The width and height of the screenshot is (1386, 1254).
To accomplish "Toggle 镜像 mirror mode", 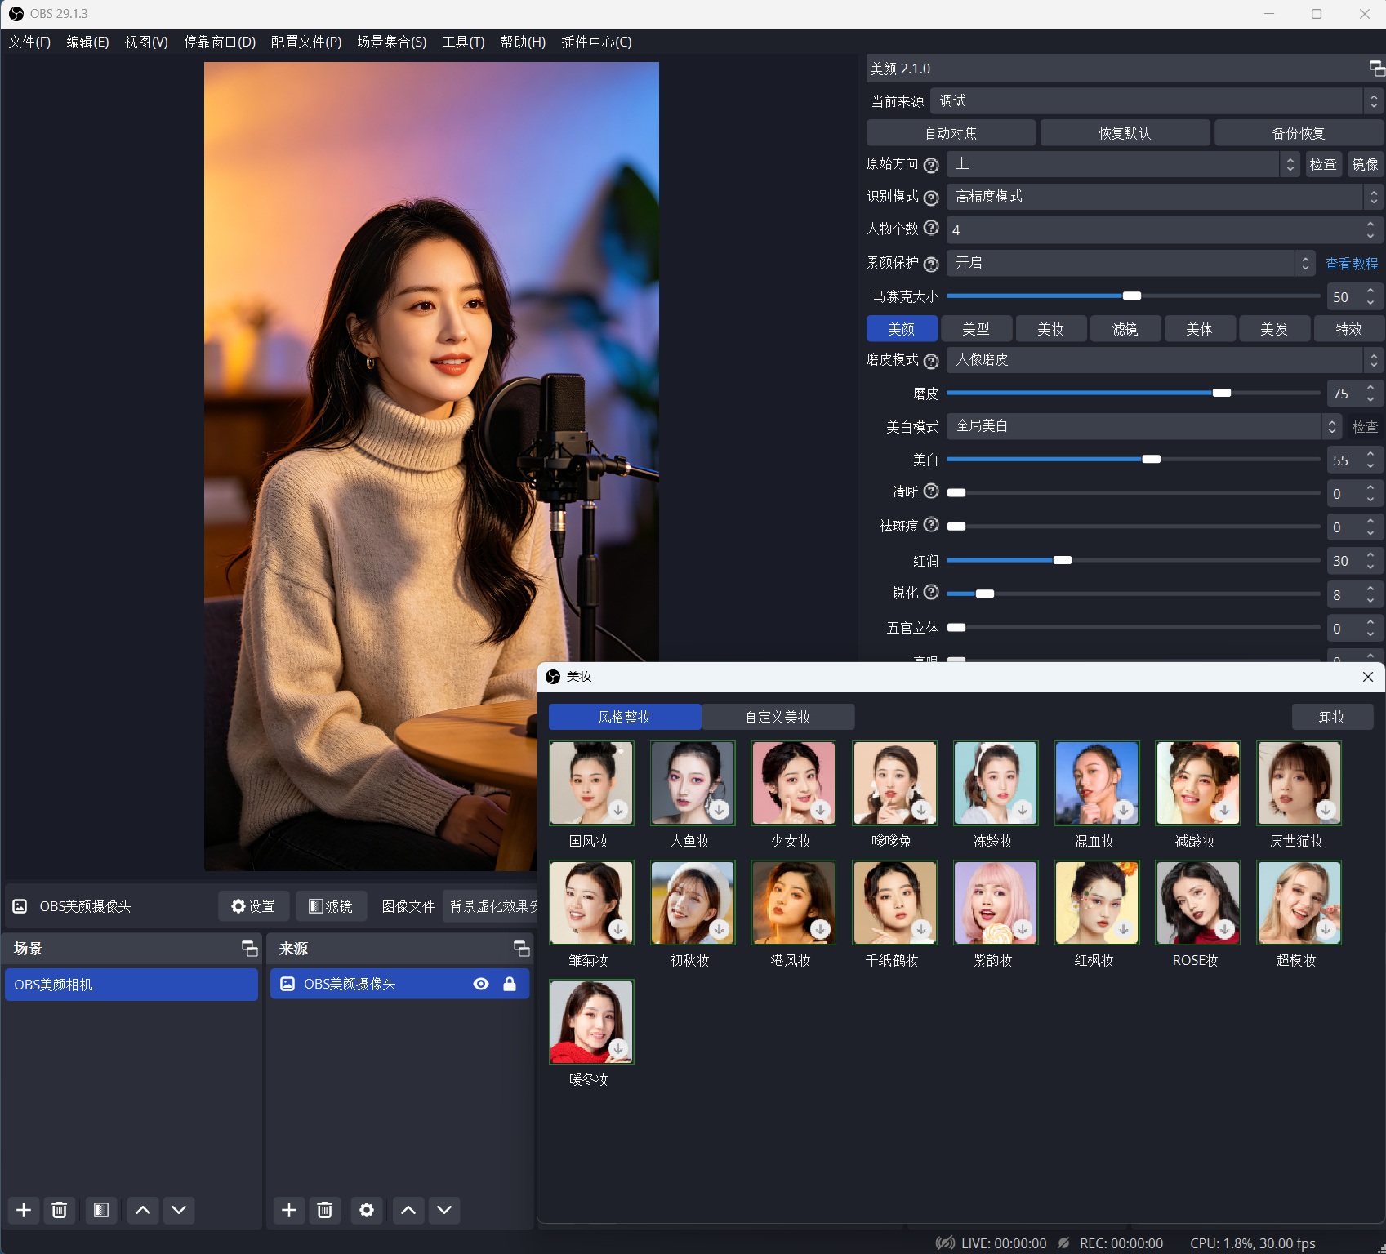I will tap(1366, 163).
